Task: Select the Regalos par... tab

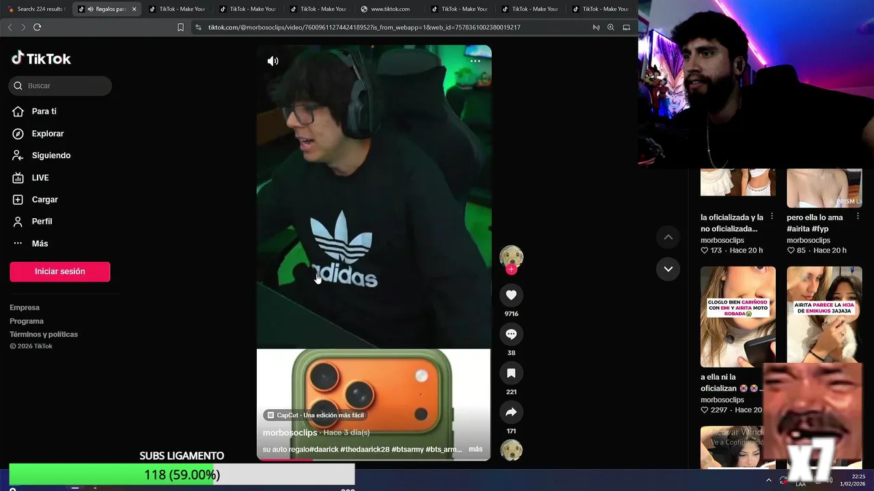Action: tap(106, 9)
